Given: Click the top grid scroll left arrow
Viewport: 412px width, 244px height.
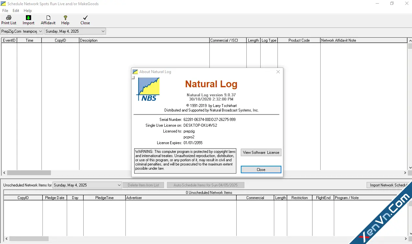Looking at the screenshot, I should pos(4,173).
